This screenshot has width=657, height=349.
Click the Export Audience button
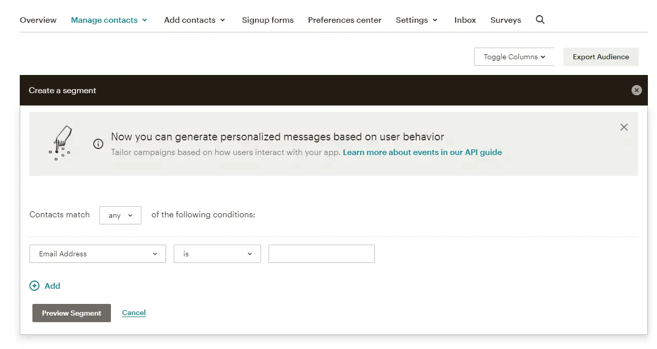(x=601, y=57)
